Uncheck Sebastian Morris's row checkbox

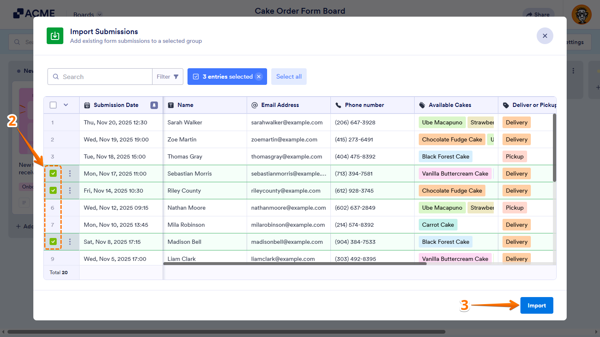pyautogui.click(x=53, y=173)
